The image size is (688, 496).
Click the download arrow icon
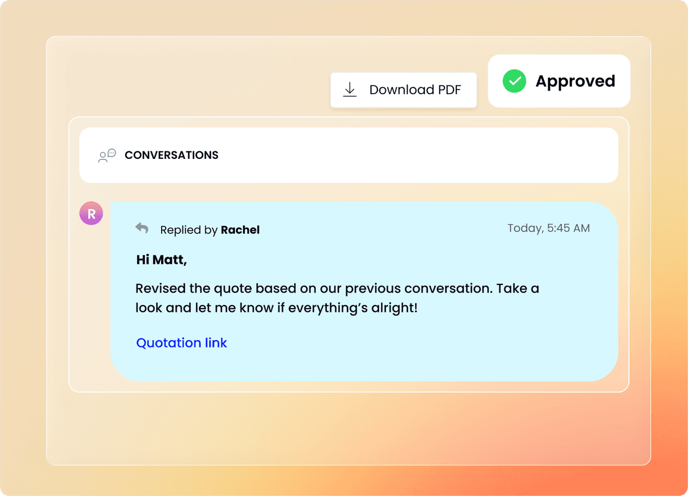click(350, 89)
